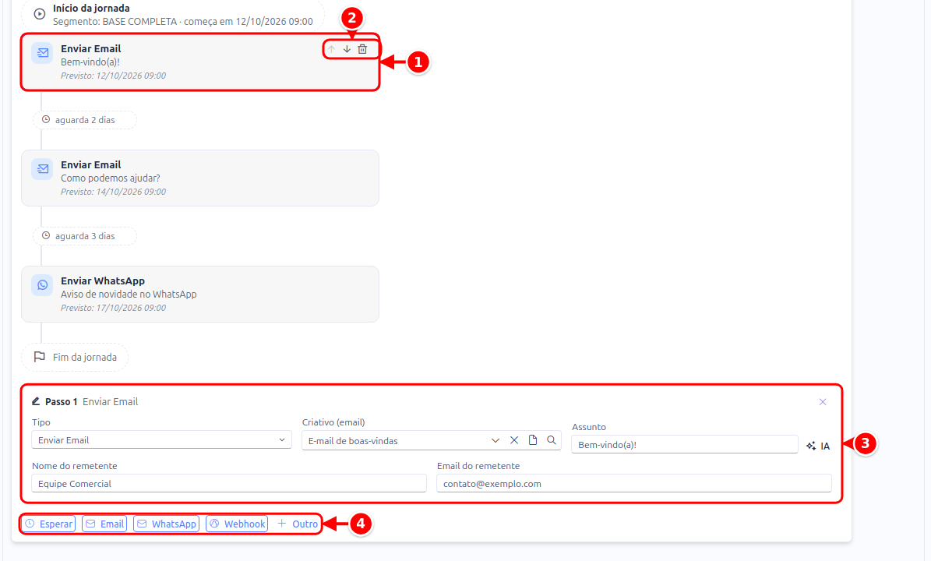This screenshot has width=931, height=561.
Task: Click the aguarda 2 dias wait step
Action: 85,120
